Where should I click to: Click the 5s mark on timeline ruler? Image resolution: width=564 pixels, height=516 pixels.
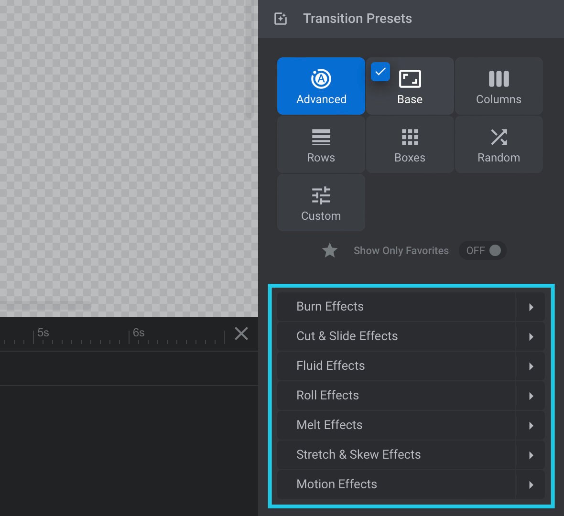coord(43,333)
